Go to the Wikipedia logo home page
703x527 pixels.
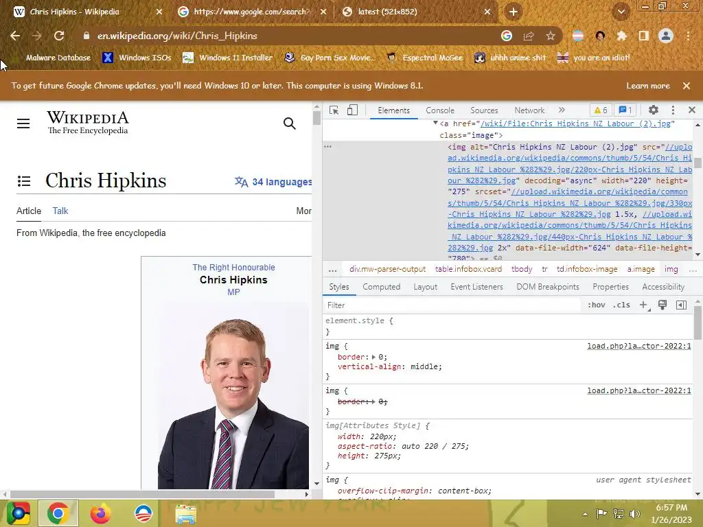click(87, 123)
